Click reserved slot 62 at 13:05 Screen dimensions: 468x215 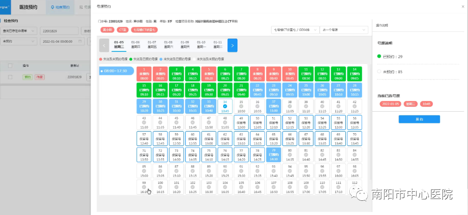pos(225,138)
